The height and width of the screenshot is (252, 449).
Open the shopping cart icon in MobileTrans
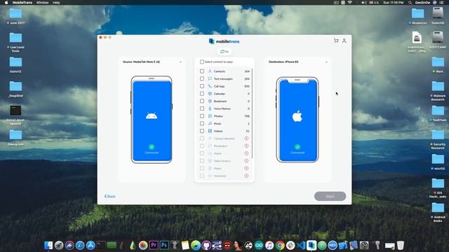(336, 41)
